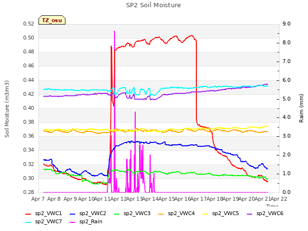This screenshot has height=231, width=308.
Task: Click the 0.36 left axis value
Action: tap(29, 136)
